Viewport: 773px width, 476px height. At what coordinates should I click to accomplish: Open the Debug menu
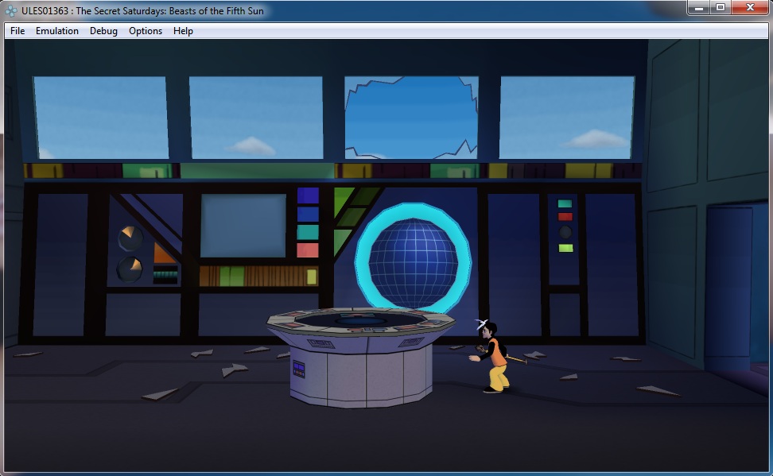(x=103, y=31)
